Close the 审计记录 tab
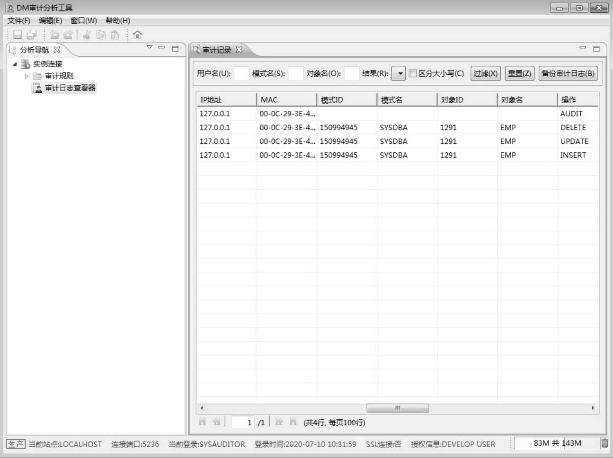The height and width of the screenshot is (458, 613). pos(239,50)
